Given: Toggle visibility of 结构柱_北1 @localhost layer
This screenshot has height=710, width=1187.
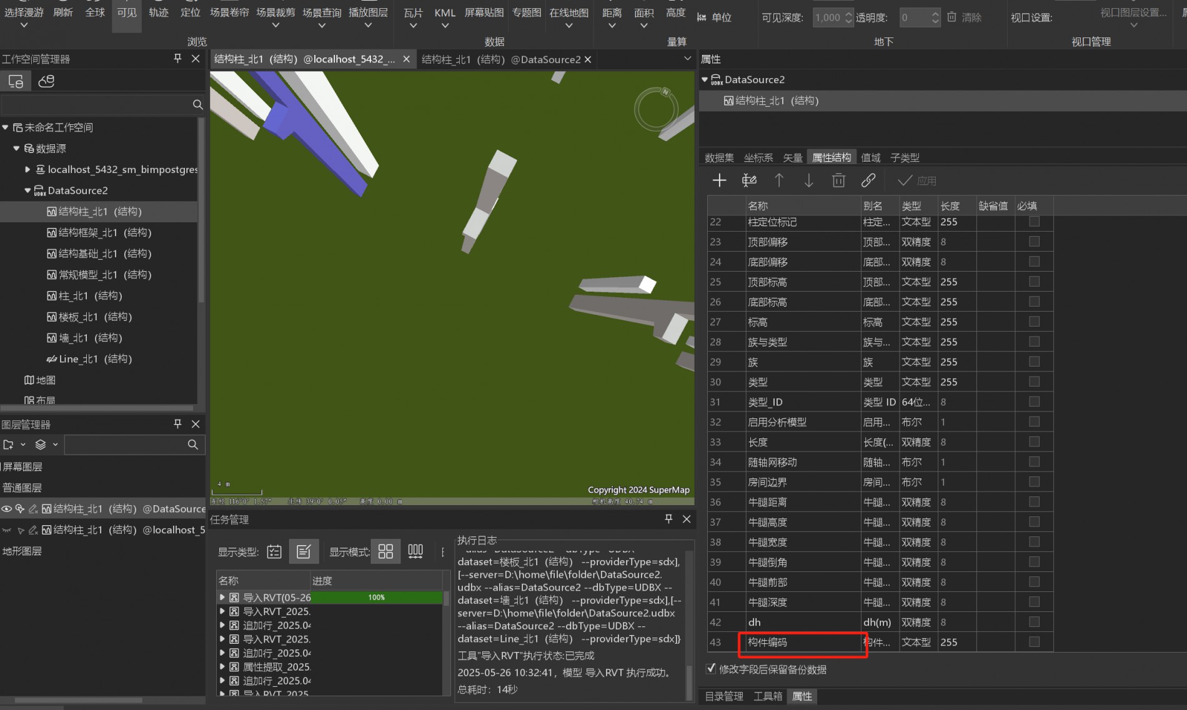Looking at the screenshot, I should [7, 530].
